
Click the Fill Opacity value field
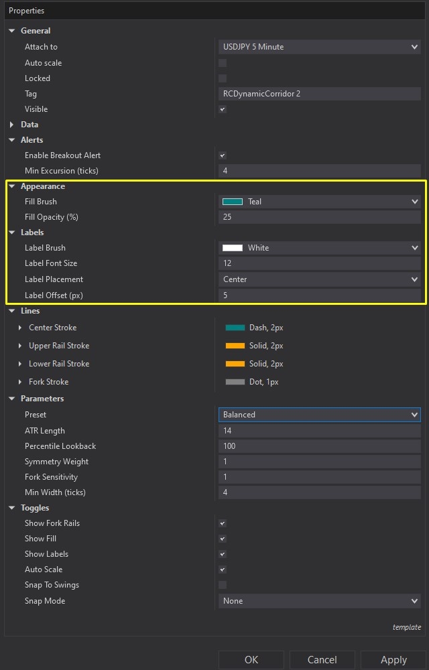pos(319,217)
